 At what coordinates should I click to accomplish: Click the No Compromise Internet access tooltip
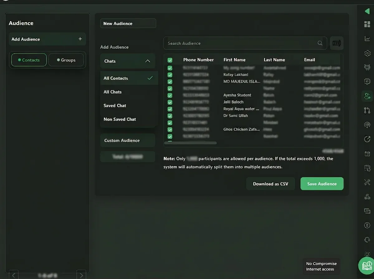(x=321, y=267)
